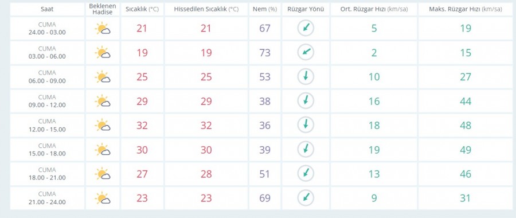This screenshot has width=516, height=218.
Task: Select wind direction icon for 06.00 - 09.00
Action: pos(306,77)
